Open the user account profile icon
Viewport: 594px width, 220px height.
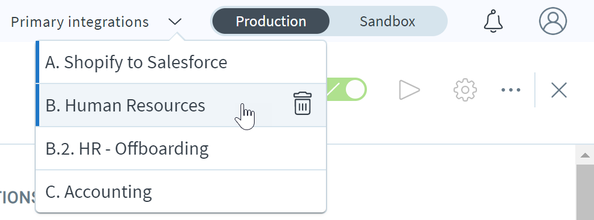coord(552,21)
